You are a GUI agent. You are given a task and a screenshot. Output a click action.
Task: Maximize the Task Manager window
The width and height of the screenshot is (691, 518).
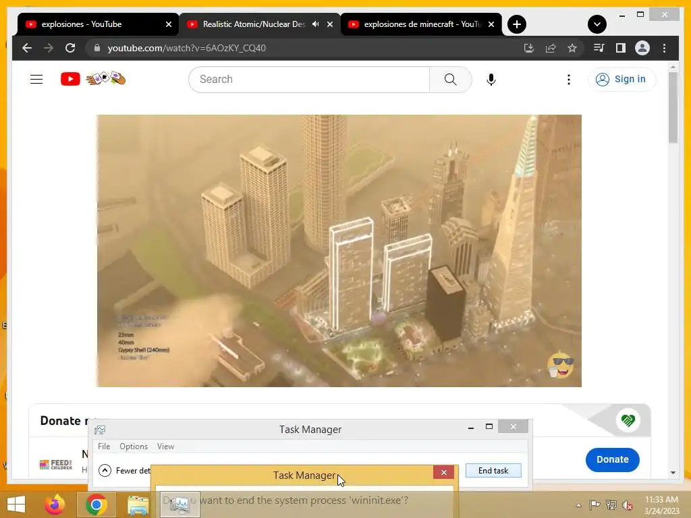(489, 427)
